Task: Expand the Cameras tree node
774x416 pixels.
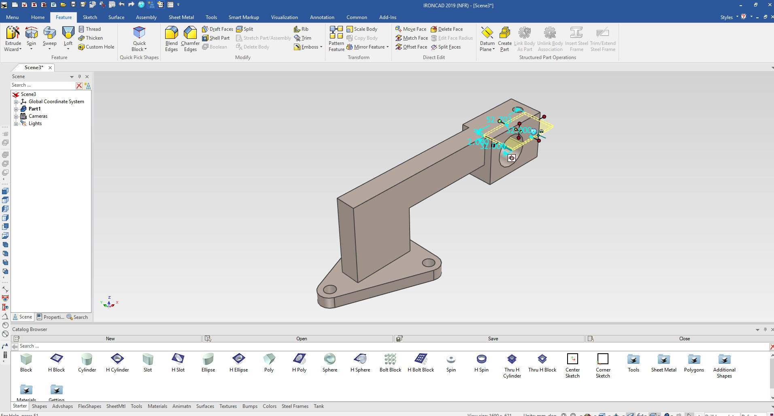Action: [16, 117]
